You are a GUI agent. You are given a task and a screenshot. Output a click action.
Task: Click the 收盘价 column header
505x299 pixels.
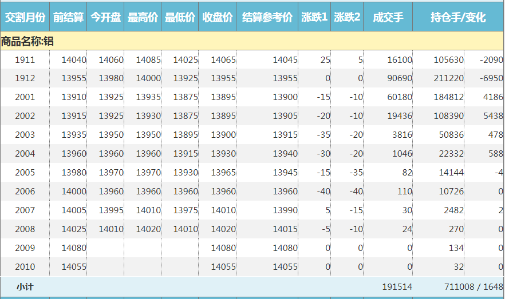pyautogui.click(x=218, y=18)
